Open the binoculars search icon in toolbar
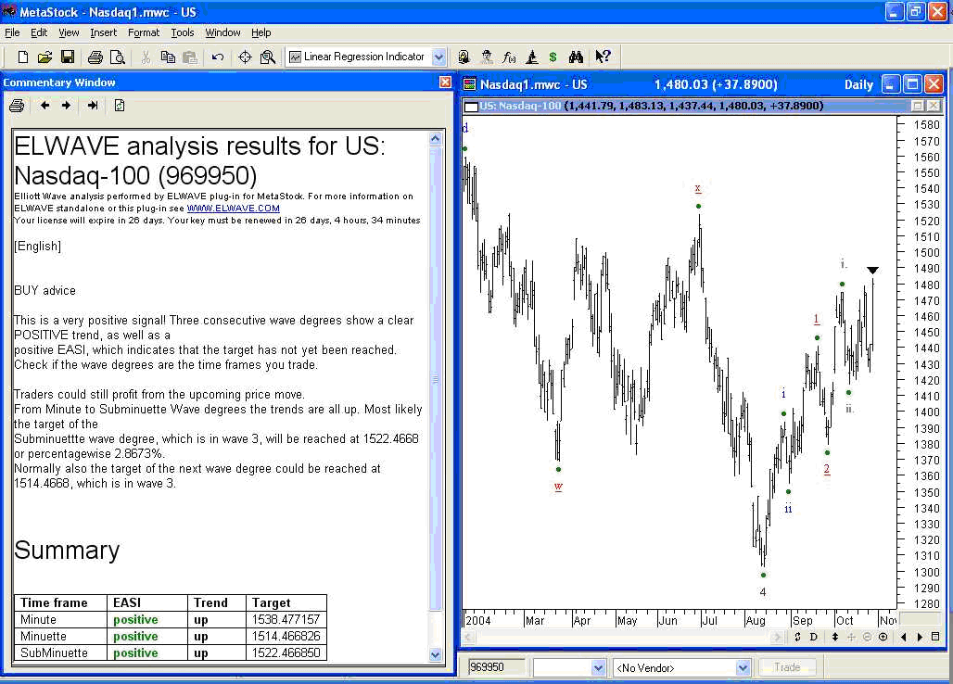The width and height of the screenshot is (953, 684). (x=576, y=57)
